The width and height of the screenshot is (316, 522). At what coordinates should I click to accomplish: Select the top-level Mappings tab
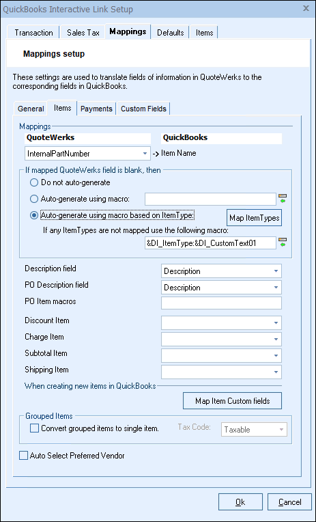click(128, 31)
